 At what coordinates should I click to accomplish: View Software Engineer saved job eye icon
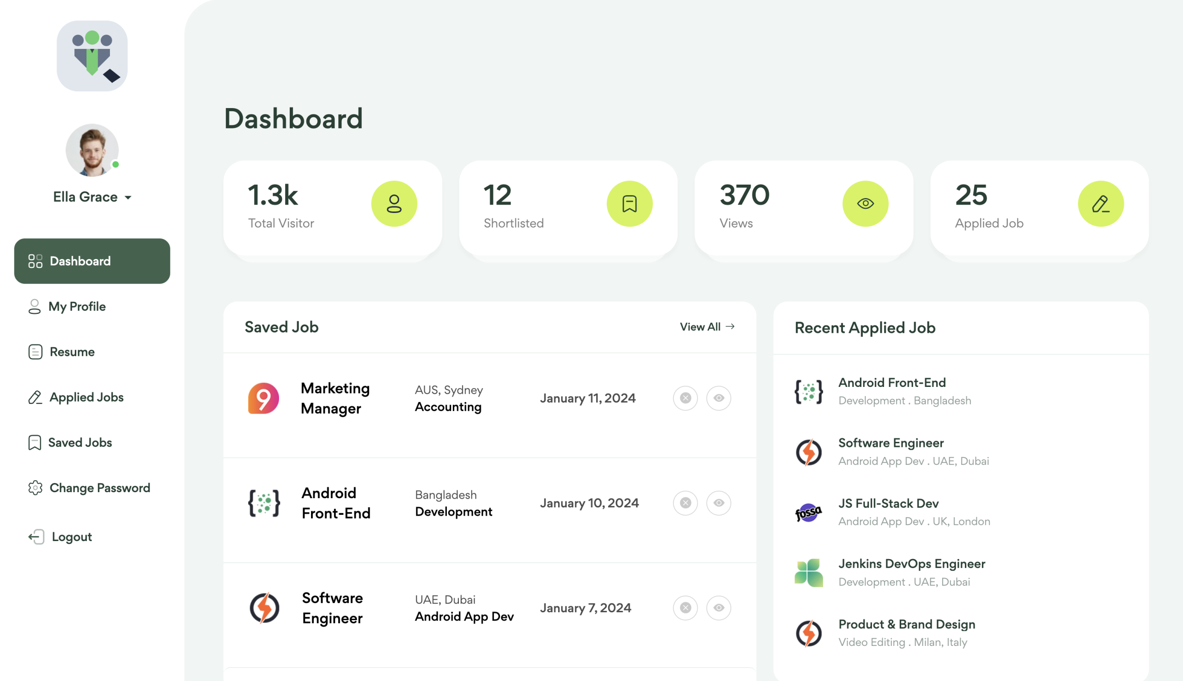[719, 608]
